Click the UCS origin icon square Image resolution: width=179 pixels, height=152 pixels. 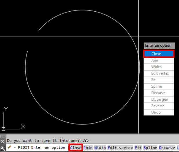point(3,129)
